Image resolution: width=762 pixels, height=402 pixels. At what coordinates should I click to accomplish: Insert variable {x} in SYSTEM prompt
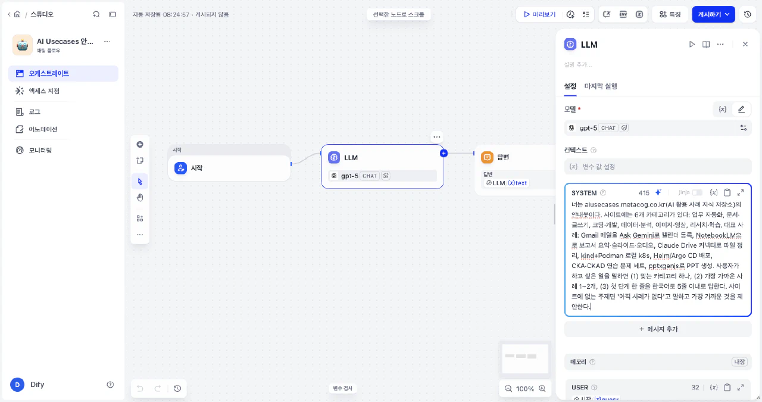coord(714,193)
